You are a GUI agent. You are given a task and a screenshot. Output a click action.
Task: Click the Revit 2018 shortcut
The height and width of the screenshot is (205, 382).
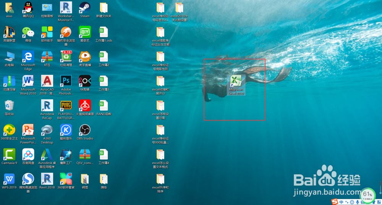pyautogui.click(x=47, y=181)
